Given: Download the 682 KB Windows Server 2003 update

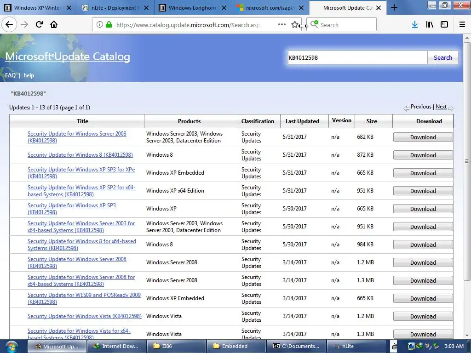Looking at the screenshot, I should [423, 137].
